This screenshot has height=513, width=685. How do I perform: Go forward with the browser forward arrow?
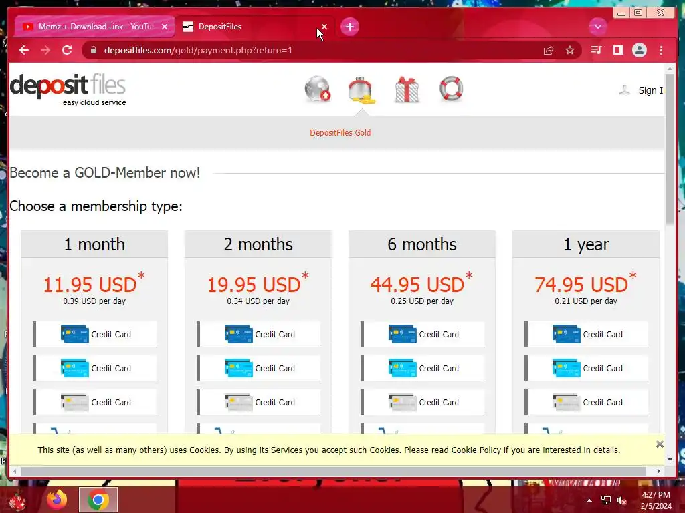45,50
